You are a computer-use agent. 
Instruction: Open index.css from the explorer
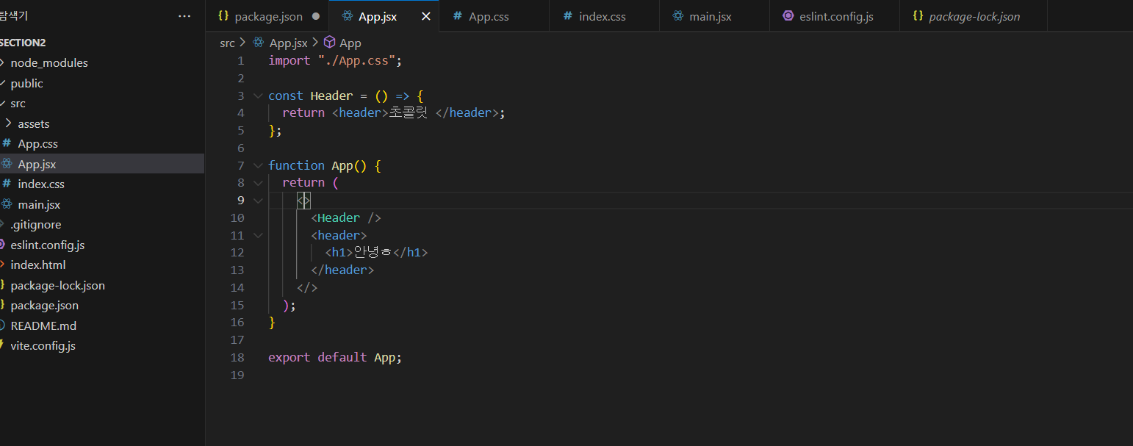[x=41, y=184]
